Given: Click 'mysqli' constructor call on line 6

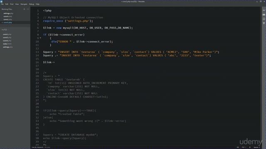Looking at the screenshot, I should 68,28.
